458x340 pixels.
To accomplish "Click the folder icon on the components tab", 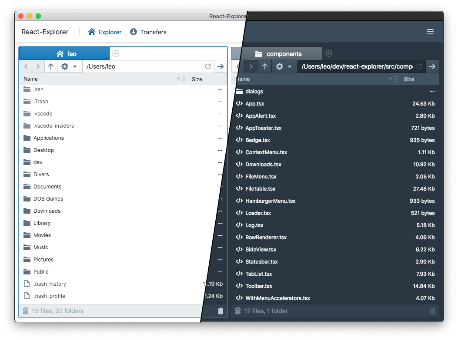I will (258, 53).
